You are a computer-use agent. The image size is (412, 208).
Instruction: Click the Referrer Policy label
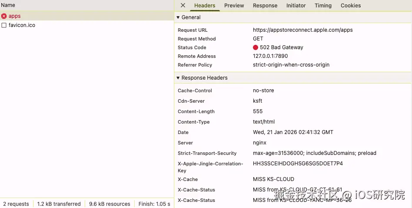[195, 65]
